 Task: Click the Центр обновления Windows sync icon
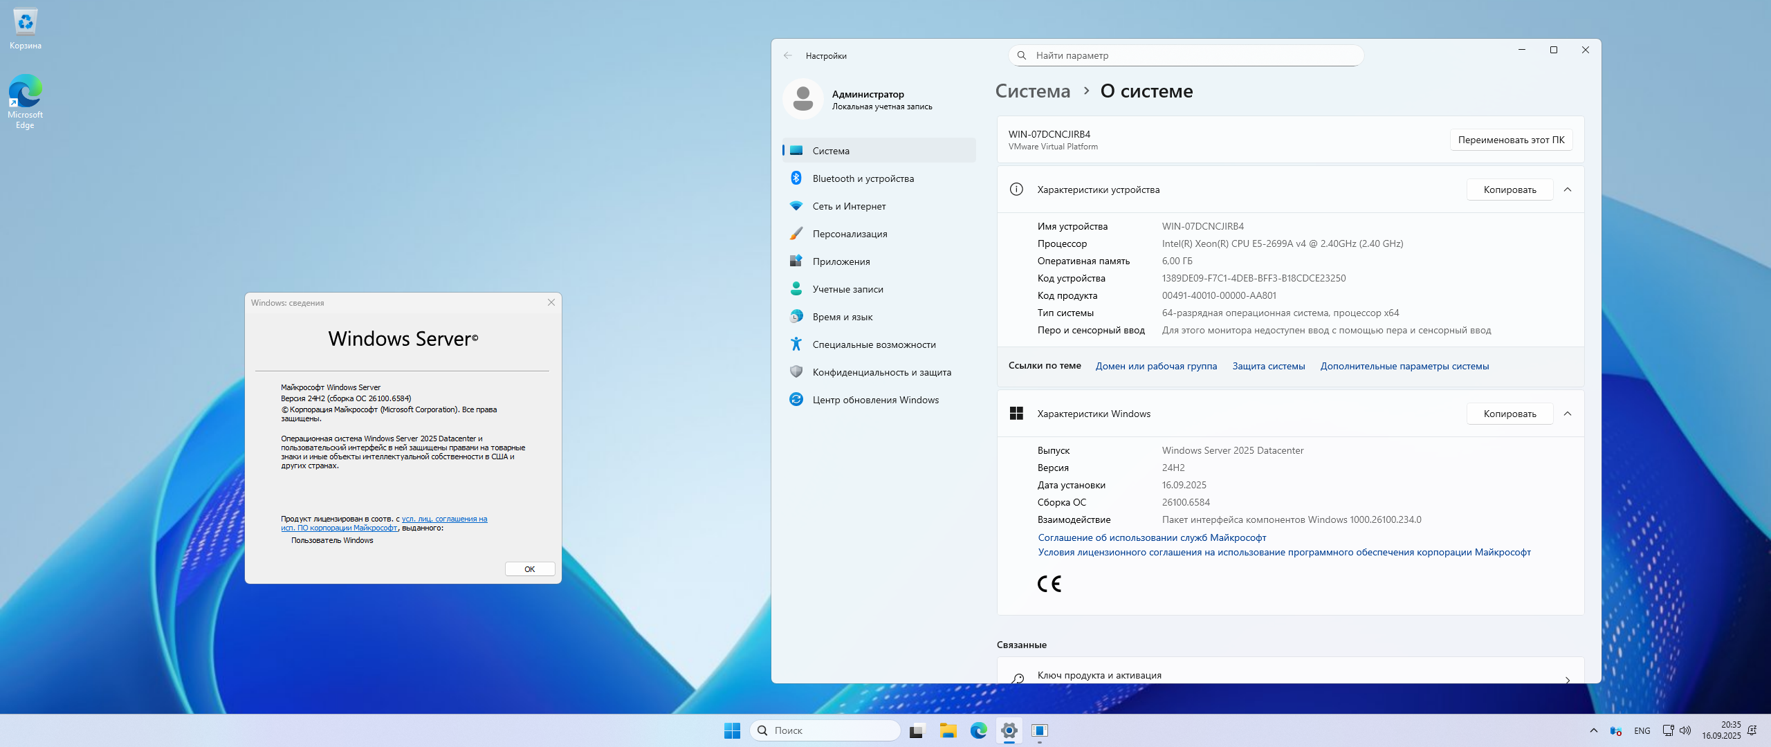(x=796, y=399)
